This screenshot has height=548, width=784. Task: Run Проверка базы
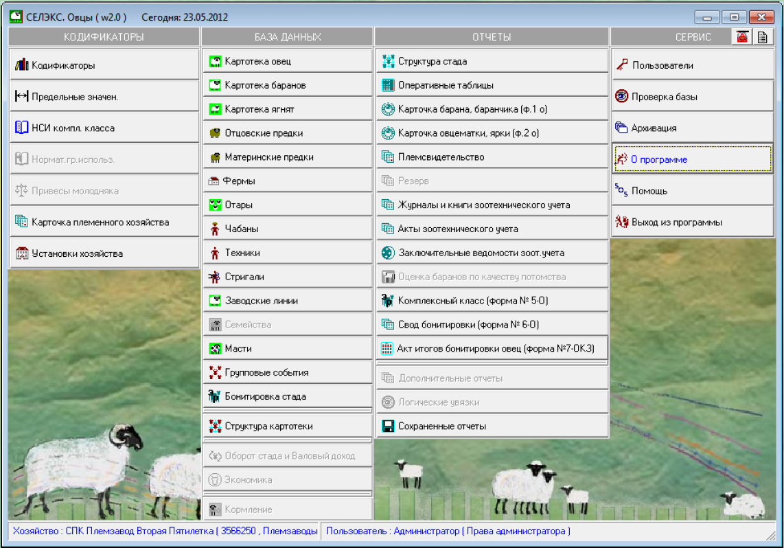[x=693, y=97]
